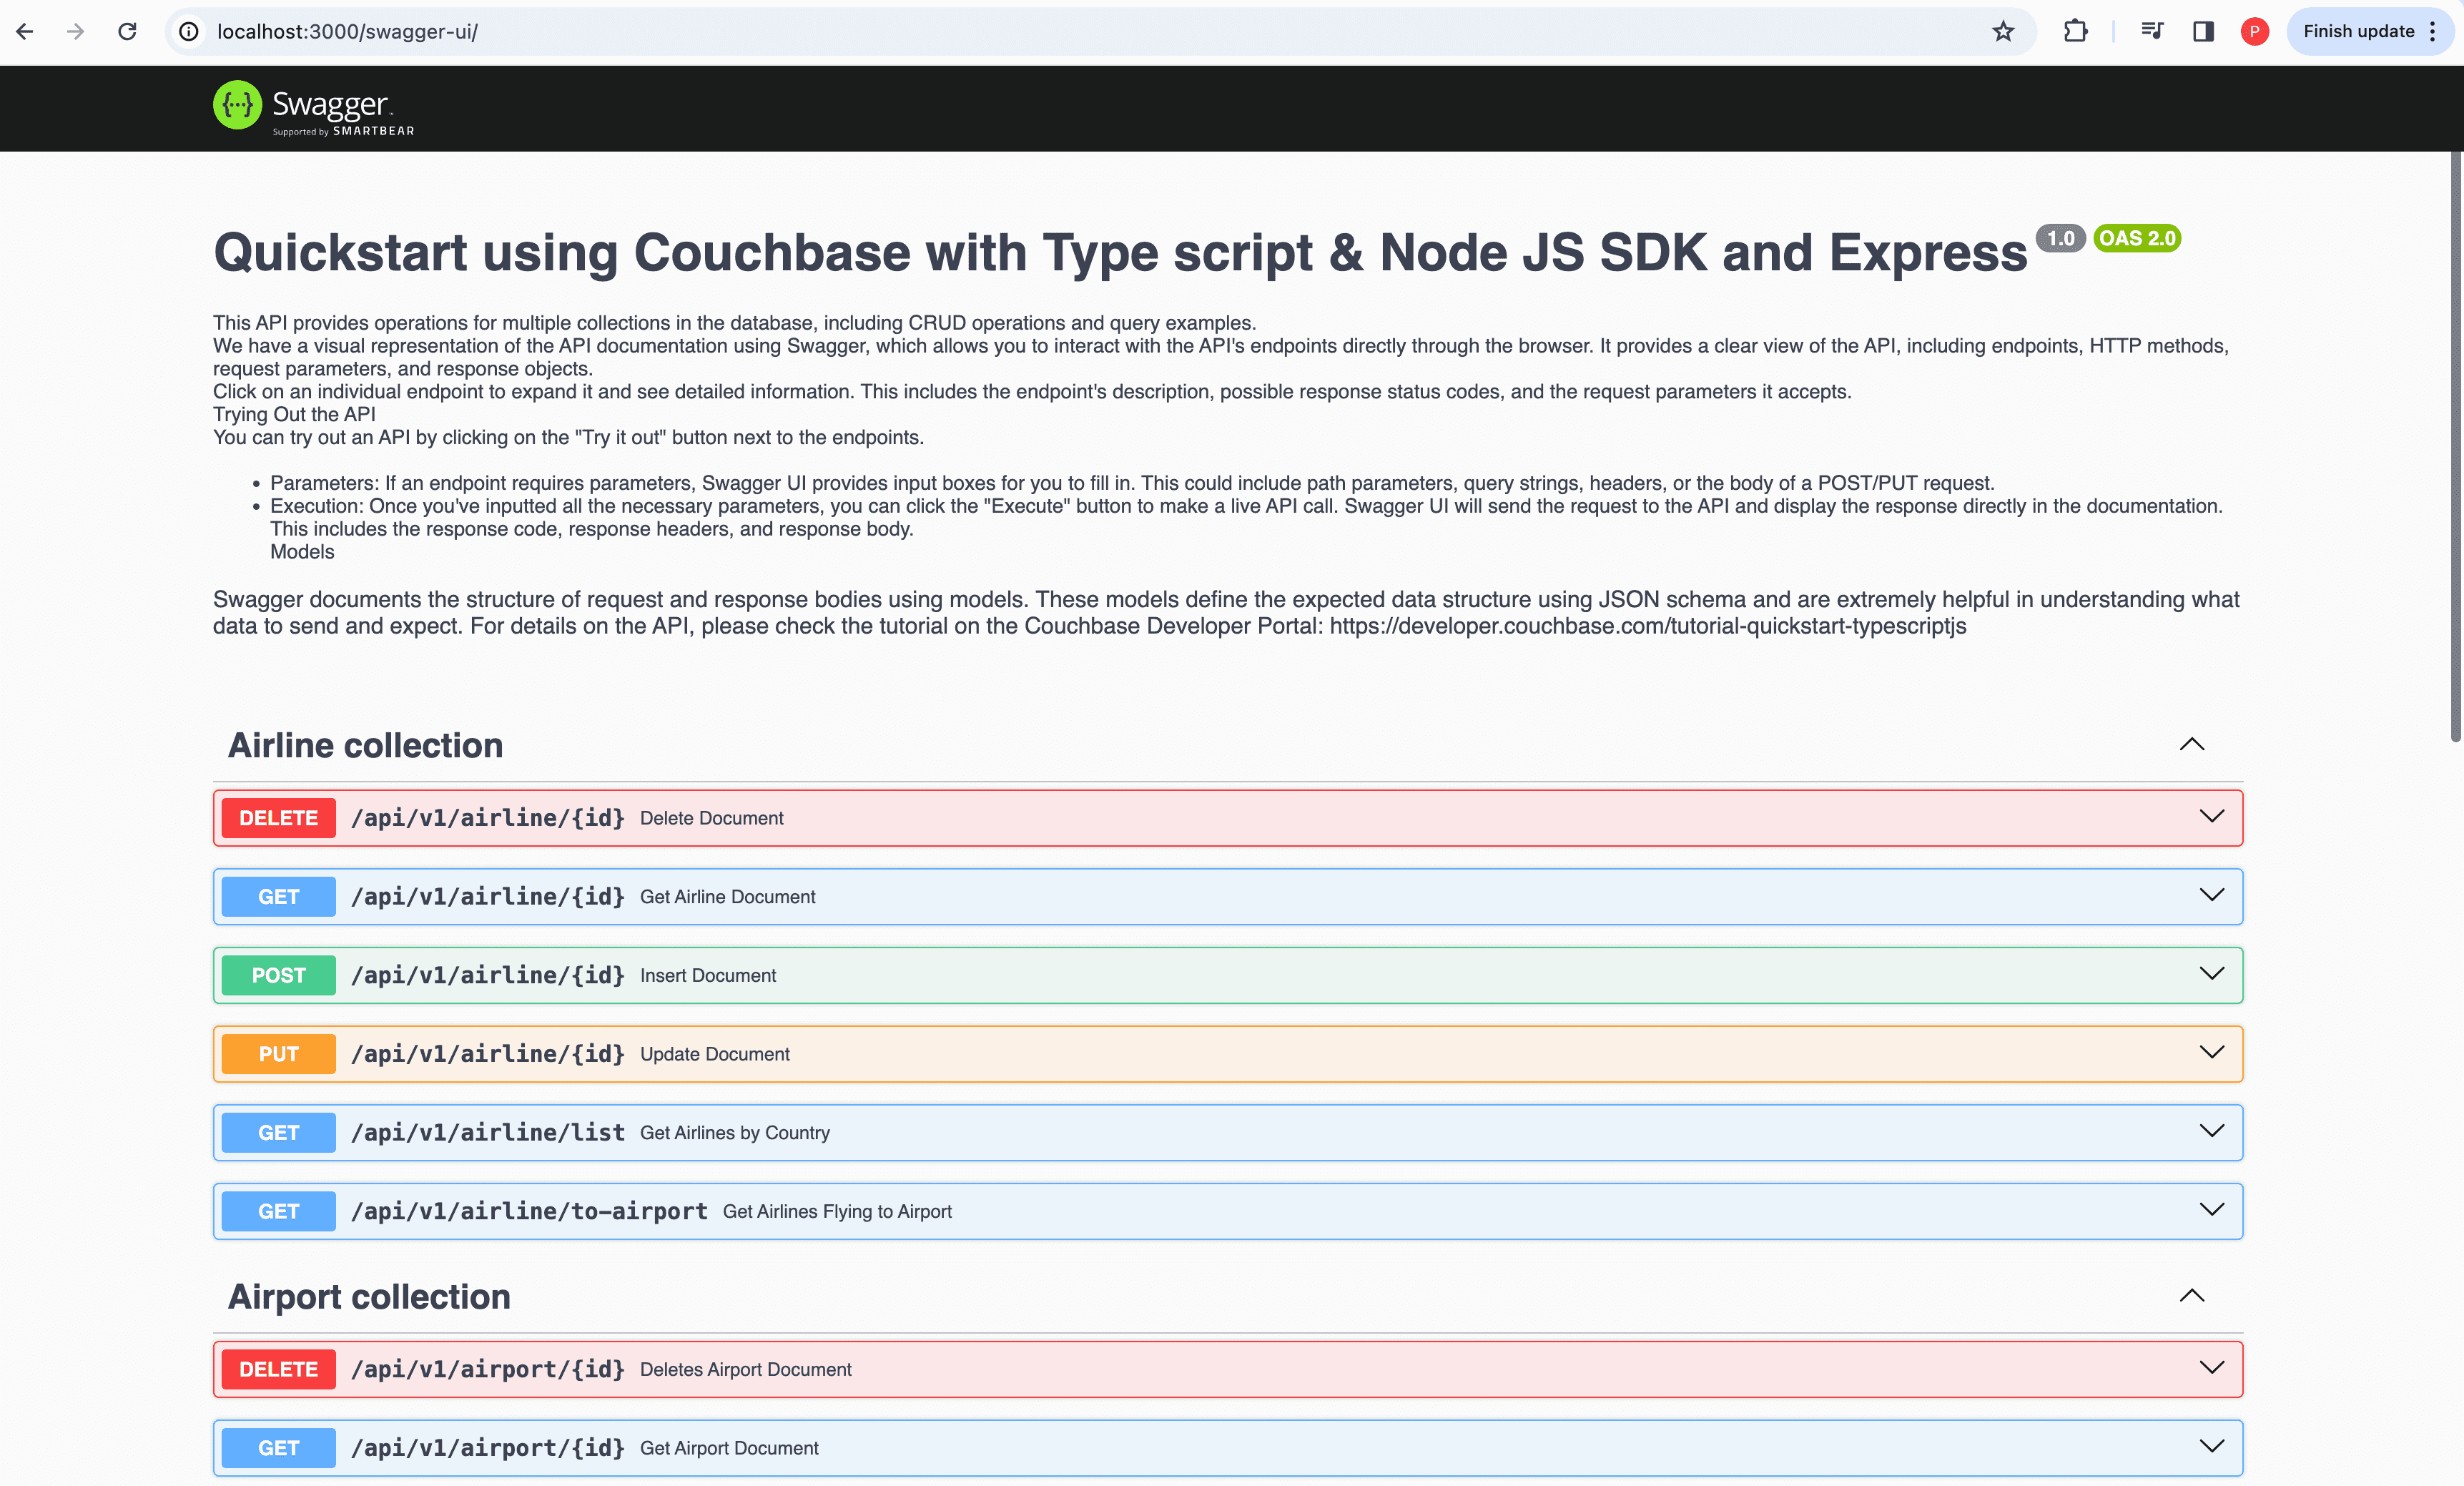The width and height of the screenshot is (2464, 1486).
Task: Expand PUT Update Document chevron
Action: tap(2211, 1052)
